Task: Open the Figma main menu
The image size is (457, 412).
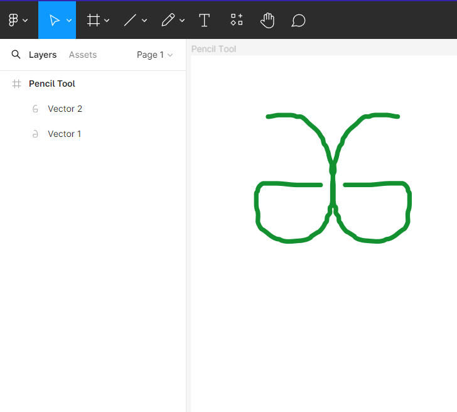Action: 13,20
